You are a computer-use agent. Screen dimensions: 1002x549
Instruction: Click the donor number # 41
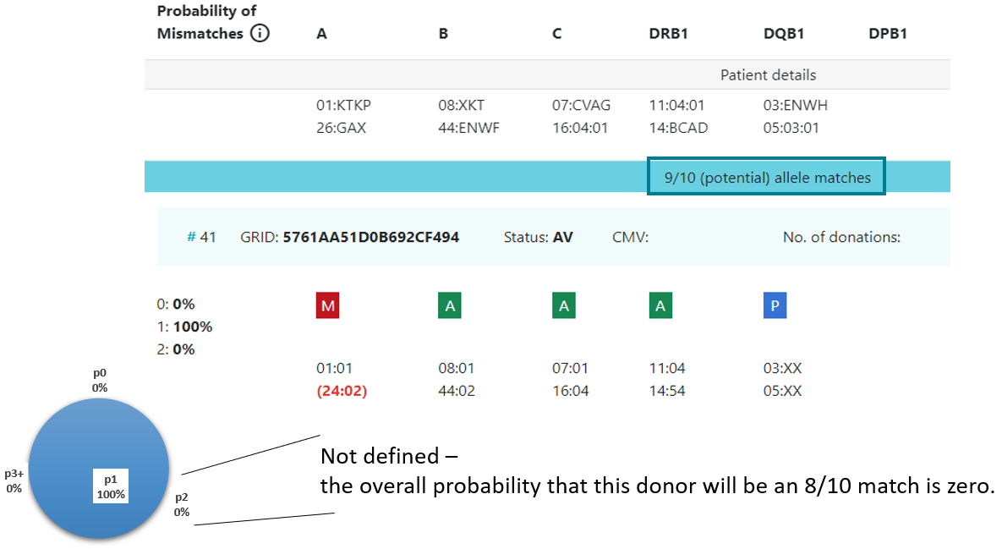pos(201,237)
